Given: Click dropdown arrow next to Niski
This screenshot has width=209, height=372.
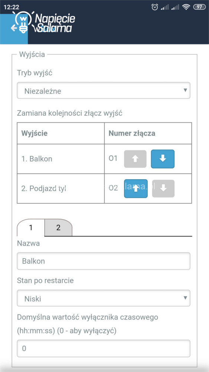Looking at the screenshot, I should [x=185, y=298].
